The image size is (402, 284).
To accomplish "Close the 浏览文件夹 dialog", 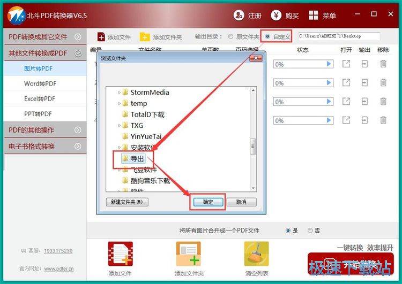I will tap(256, 58).
